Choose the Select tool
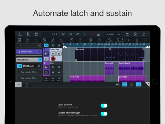165x124 pixels. click(x=19, y=40)
